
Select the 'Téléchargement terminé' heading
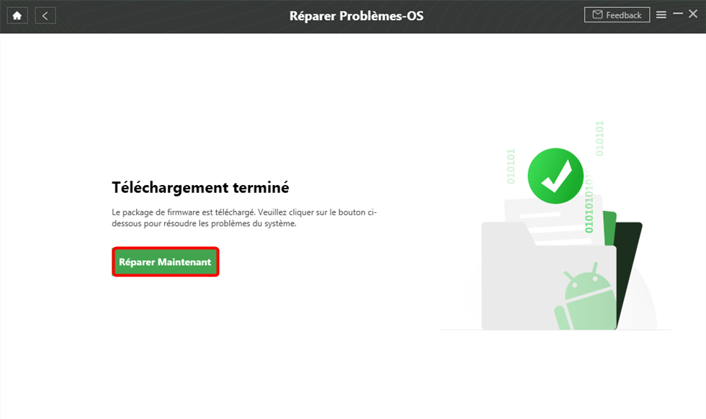point(200,187)
